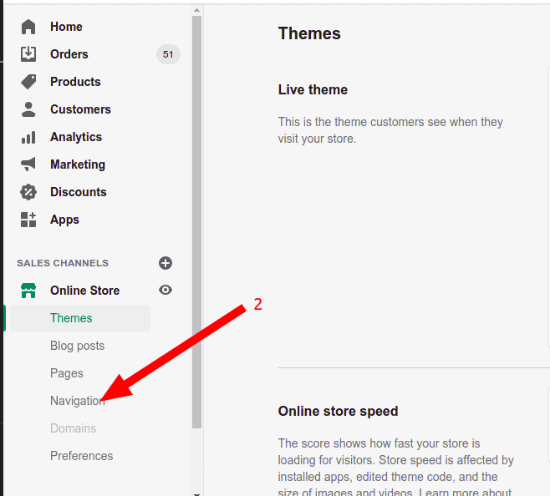Click the Analytics bar chart icon

coord(28,137)
